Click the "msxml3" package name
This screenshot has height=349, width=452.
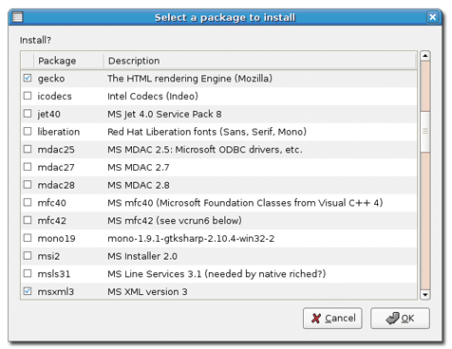[x=56, y=292]
